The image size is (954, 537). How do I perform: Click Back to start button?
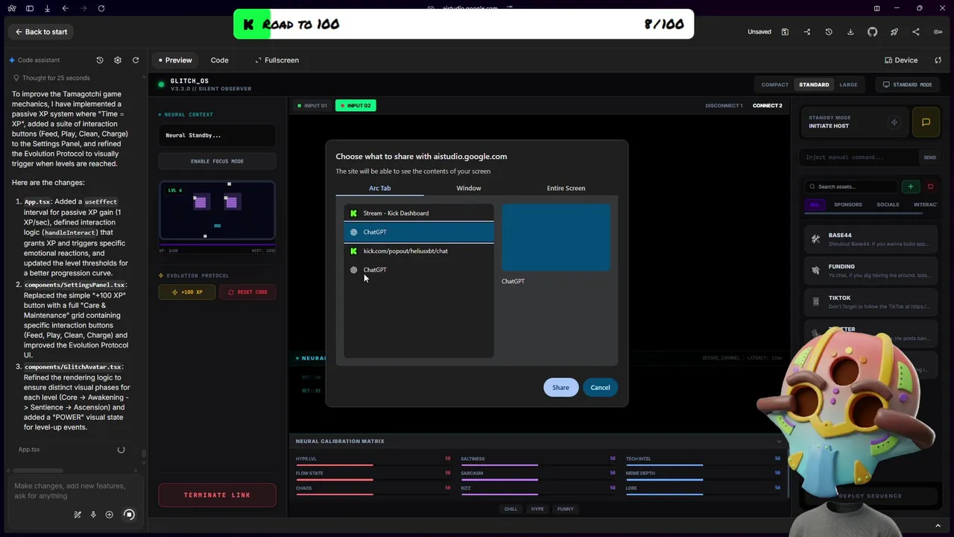(x=41, y=31)
